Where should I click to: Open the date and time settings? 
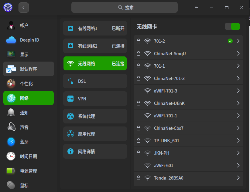pos(29,156)
